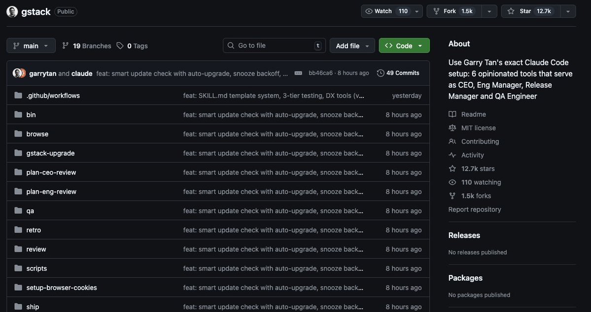
Task: Click the tag icon beside 0 Tags
Action: [x=120, y=46]
